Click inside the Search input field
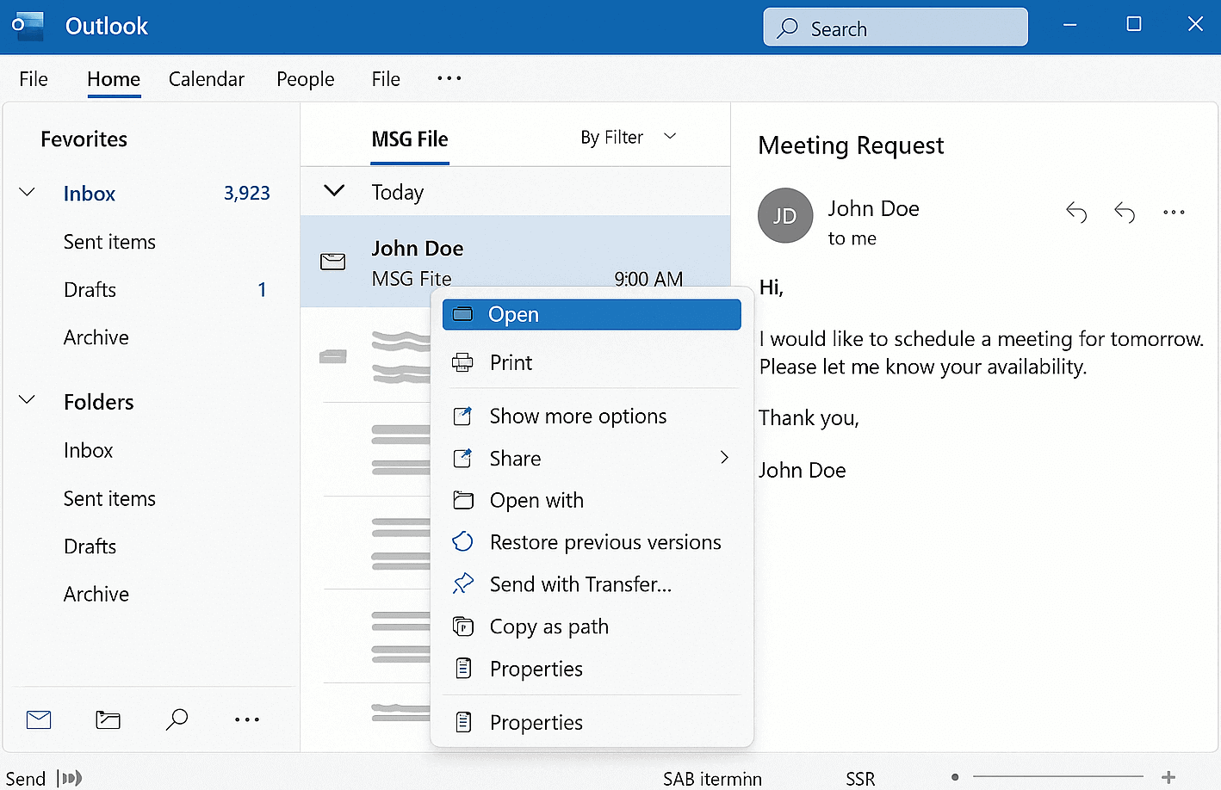Viewport: 1221px width, 790px height. coord(896,27)
